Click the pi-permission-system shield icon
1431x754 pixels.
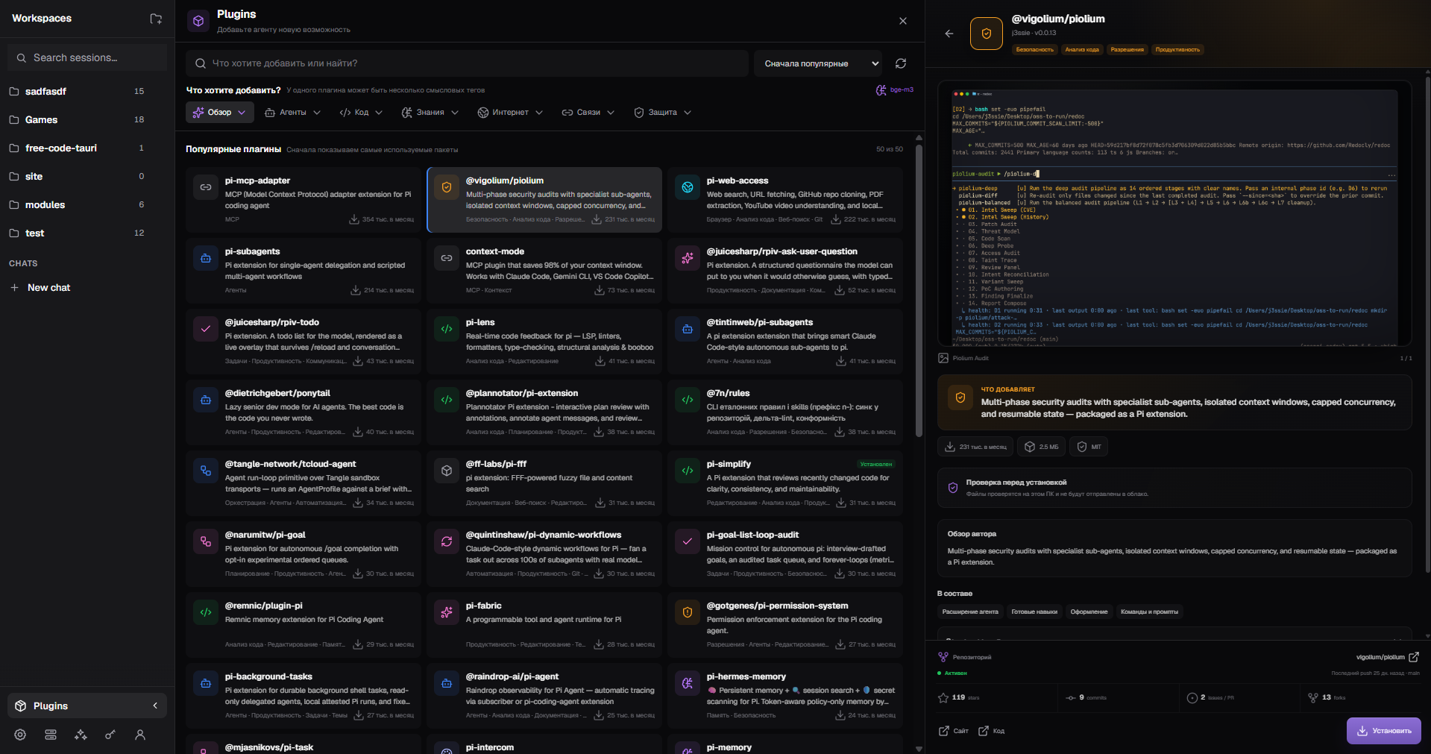pos(688,612)
